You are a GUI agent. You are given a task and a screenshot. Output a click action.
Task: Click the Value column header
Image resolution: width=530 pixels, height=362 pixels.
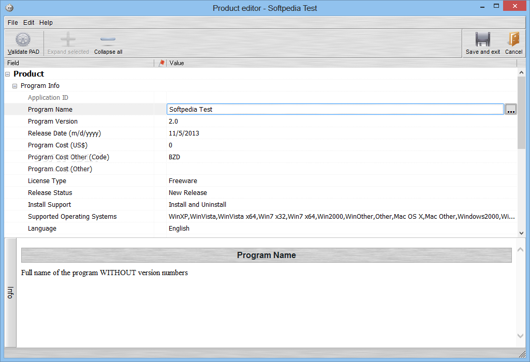point(342,63)
